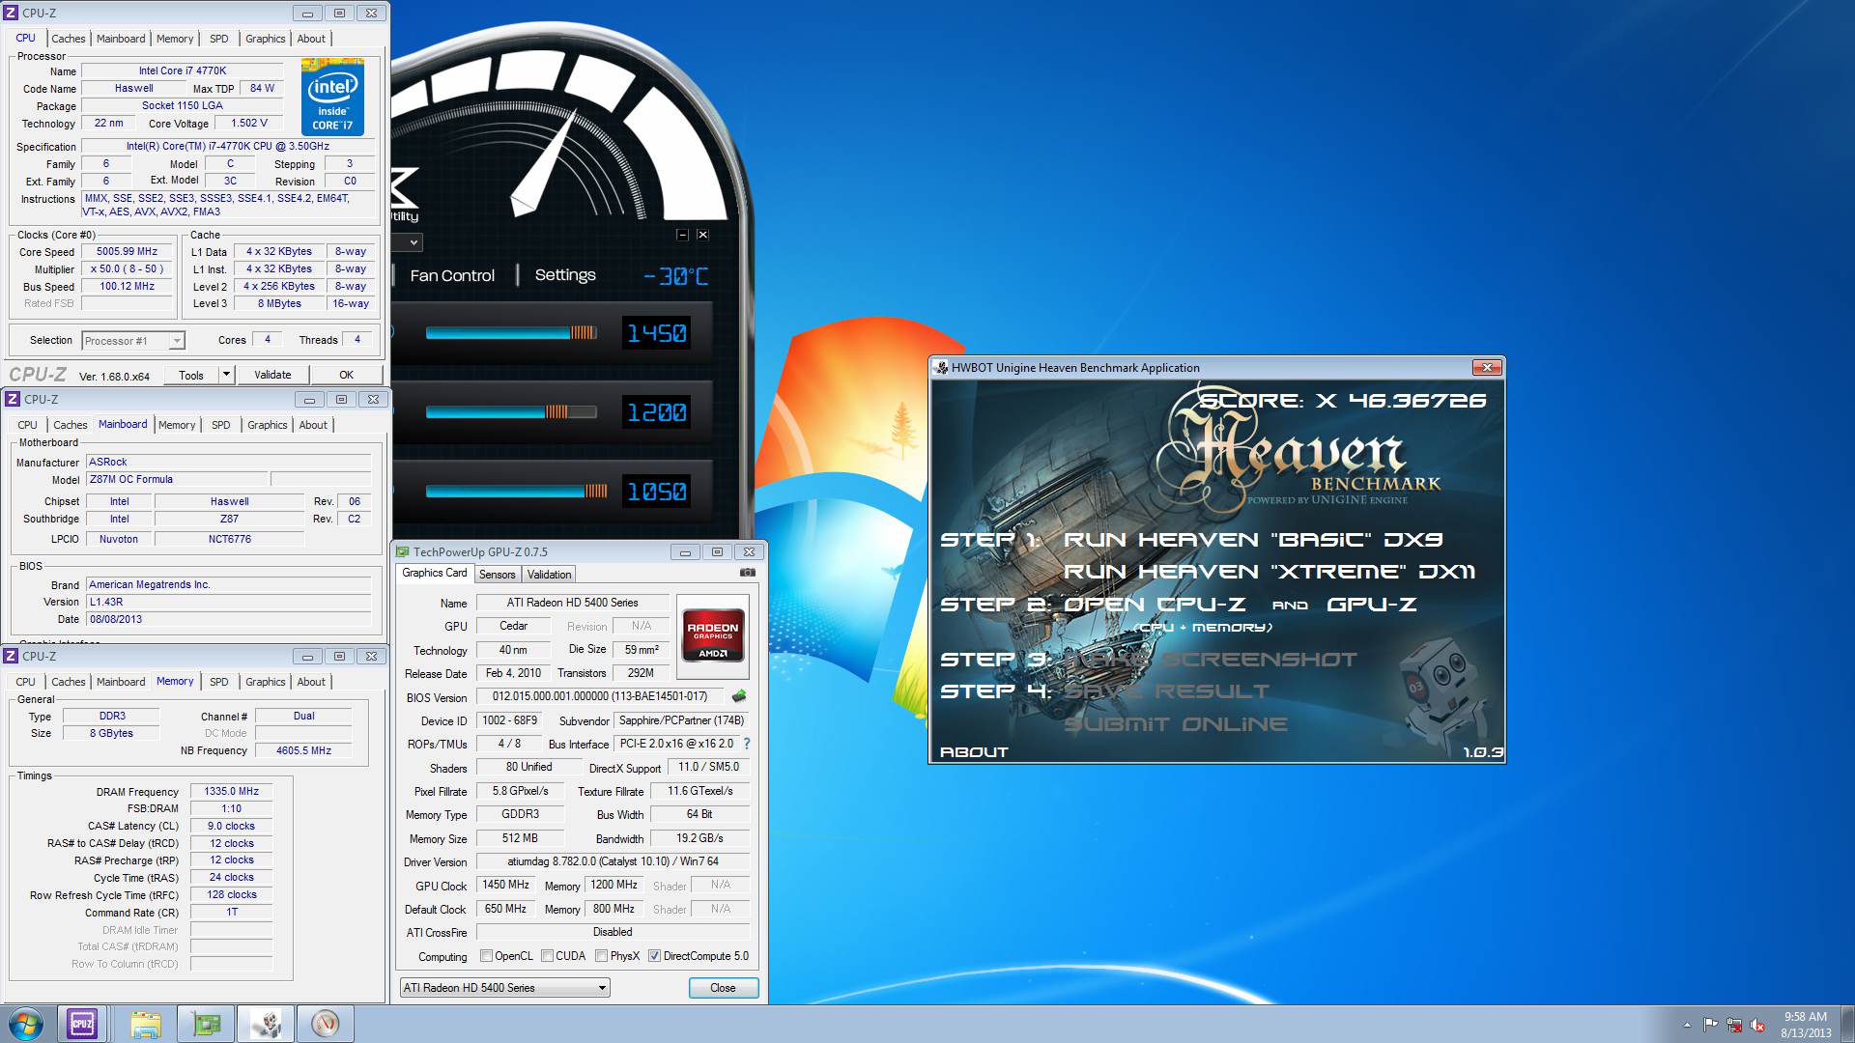Click the GPU clock slider at 1450

tap(511, 333)
